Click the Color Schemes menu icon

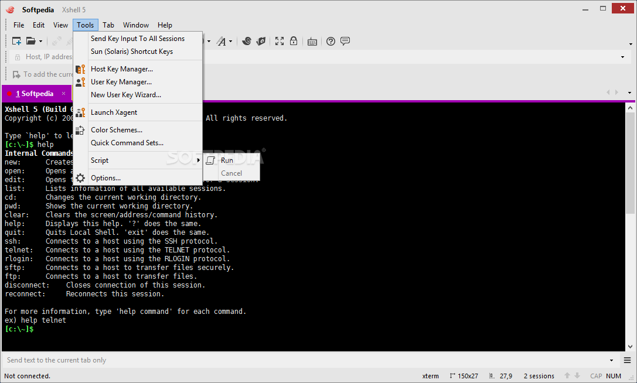pyautogui.click(x=80, y=130)
